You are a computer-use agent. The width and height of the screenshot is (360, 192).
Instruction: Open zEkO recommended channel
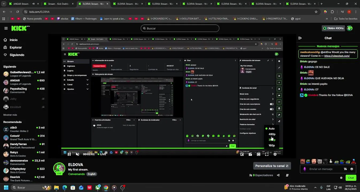[x=24, y=129]
